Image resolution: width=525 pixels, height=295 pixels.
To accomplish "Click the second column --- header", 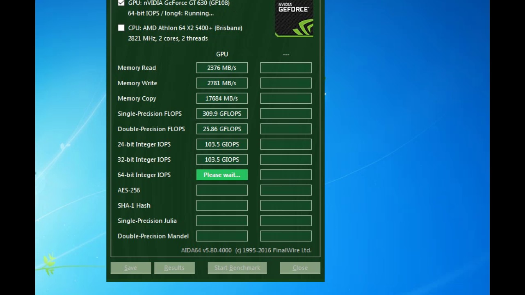I will (x=286, y=54).
